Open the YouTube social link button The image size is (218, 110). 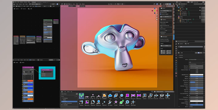click(x=163, y=51)
